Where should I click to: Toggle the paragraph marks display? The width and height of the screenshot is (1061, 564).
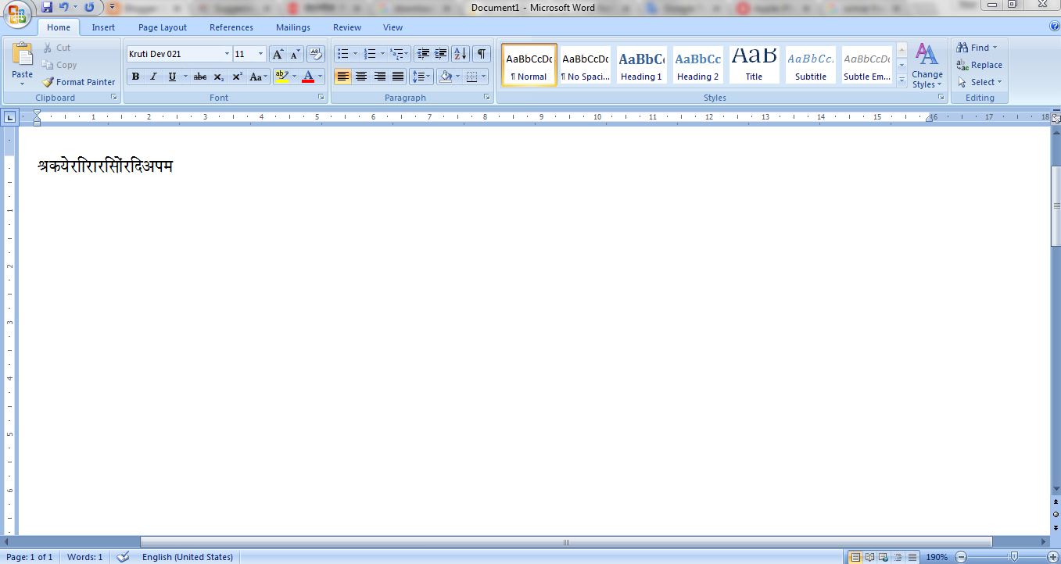click(481, 54)
